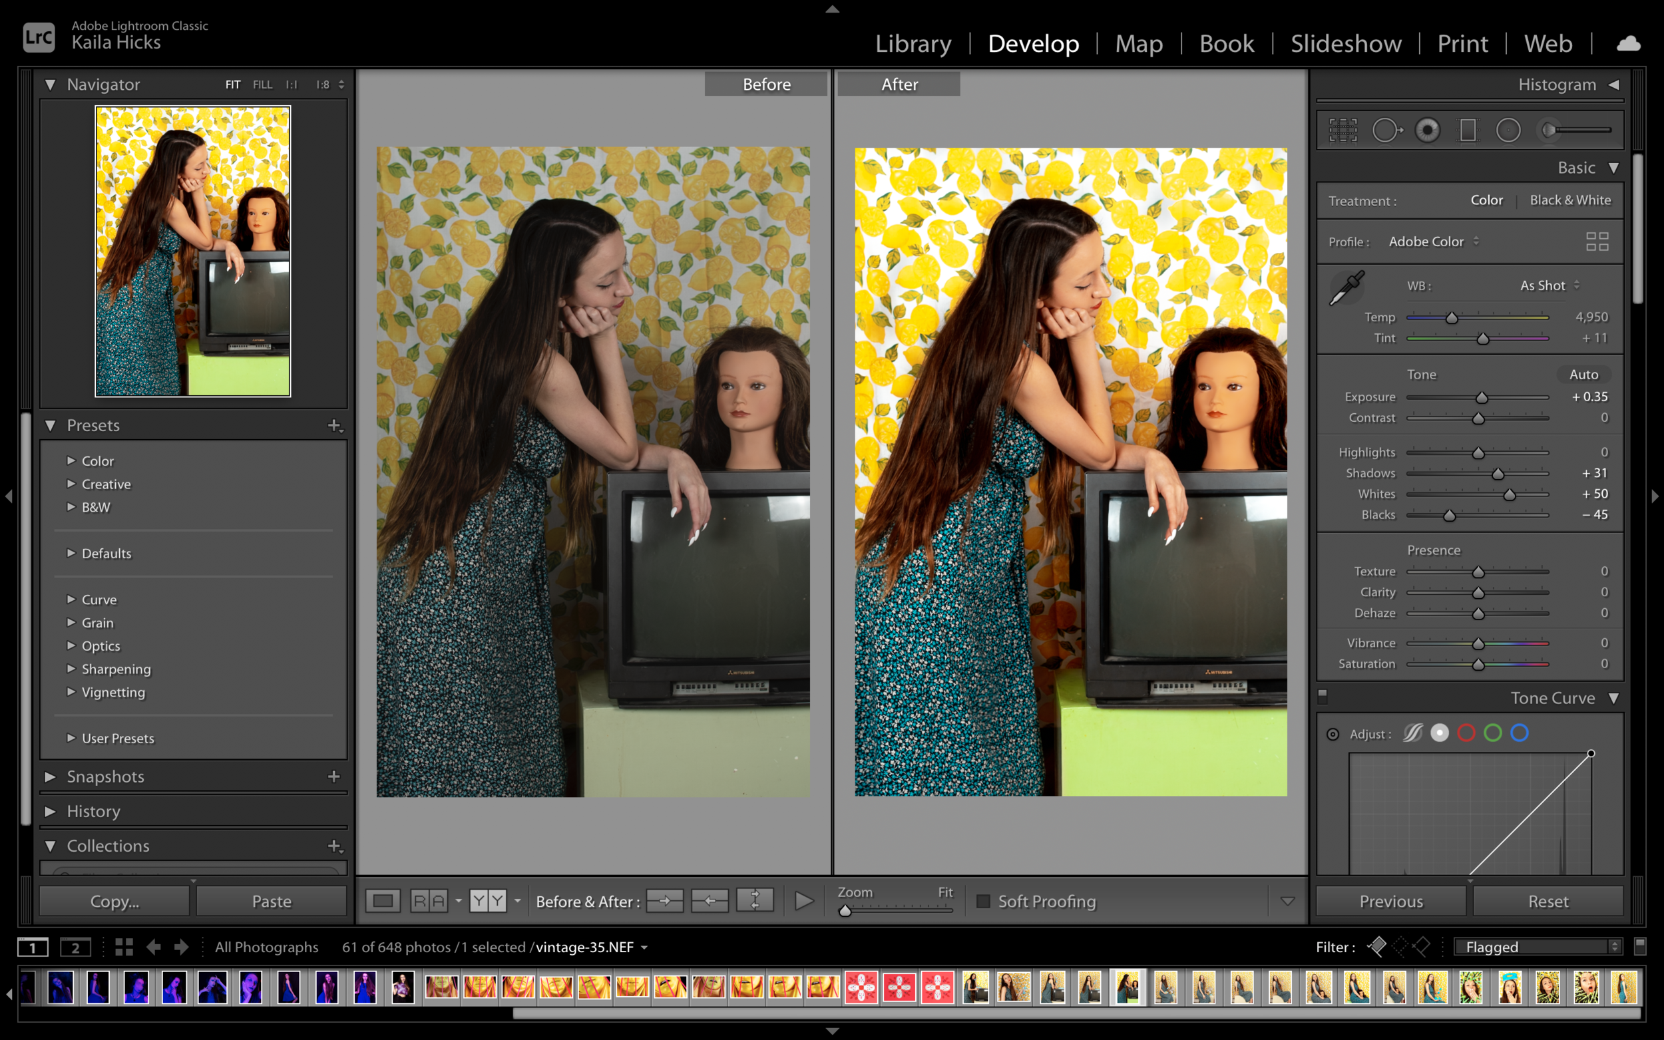The width and height of the screenshot is (1664, 1040).
Task: Switch to Grid view in filmstrip bar
Action: [124, 947]
